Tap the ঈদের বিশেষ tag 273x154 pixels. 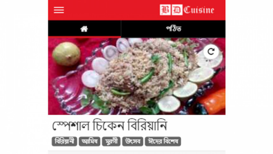[163, 141]
